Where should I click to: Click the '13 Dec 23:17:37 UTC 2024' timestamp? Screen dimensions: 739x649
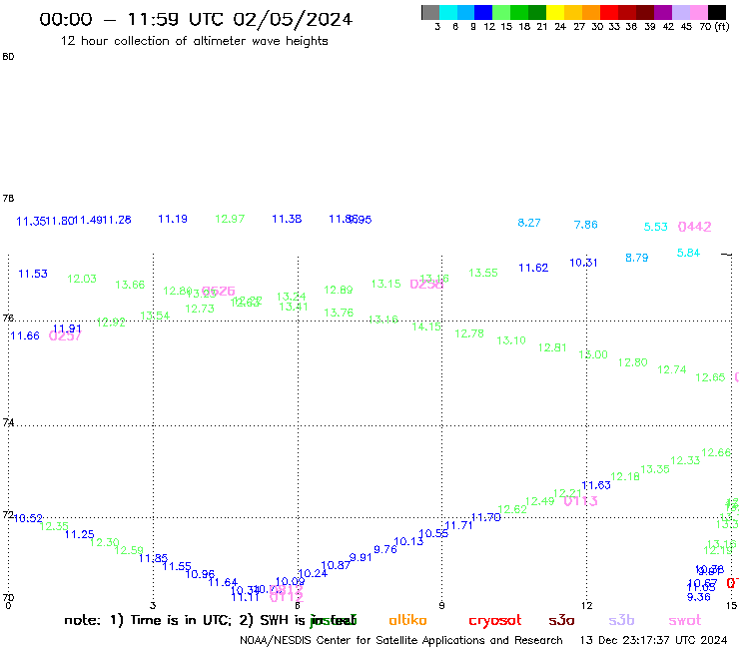click(x=654, y=640)
